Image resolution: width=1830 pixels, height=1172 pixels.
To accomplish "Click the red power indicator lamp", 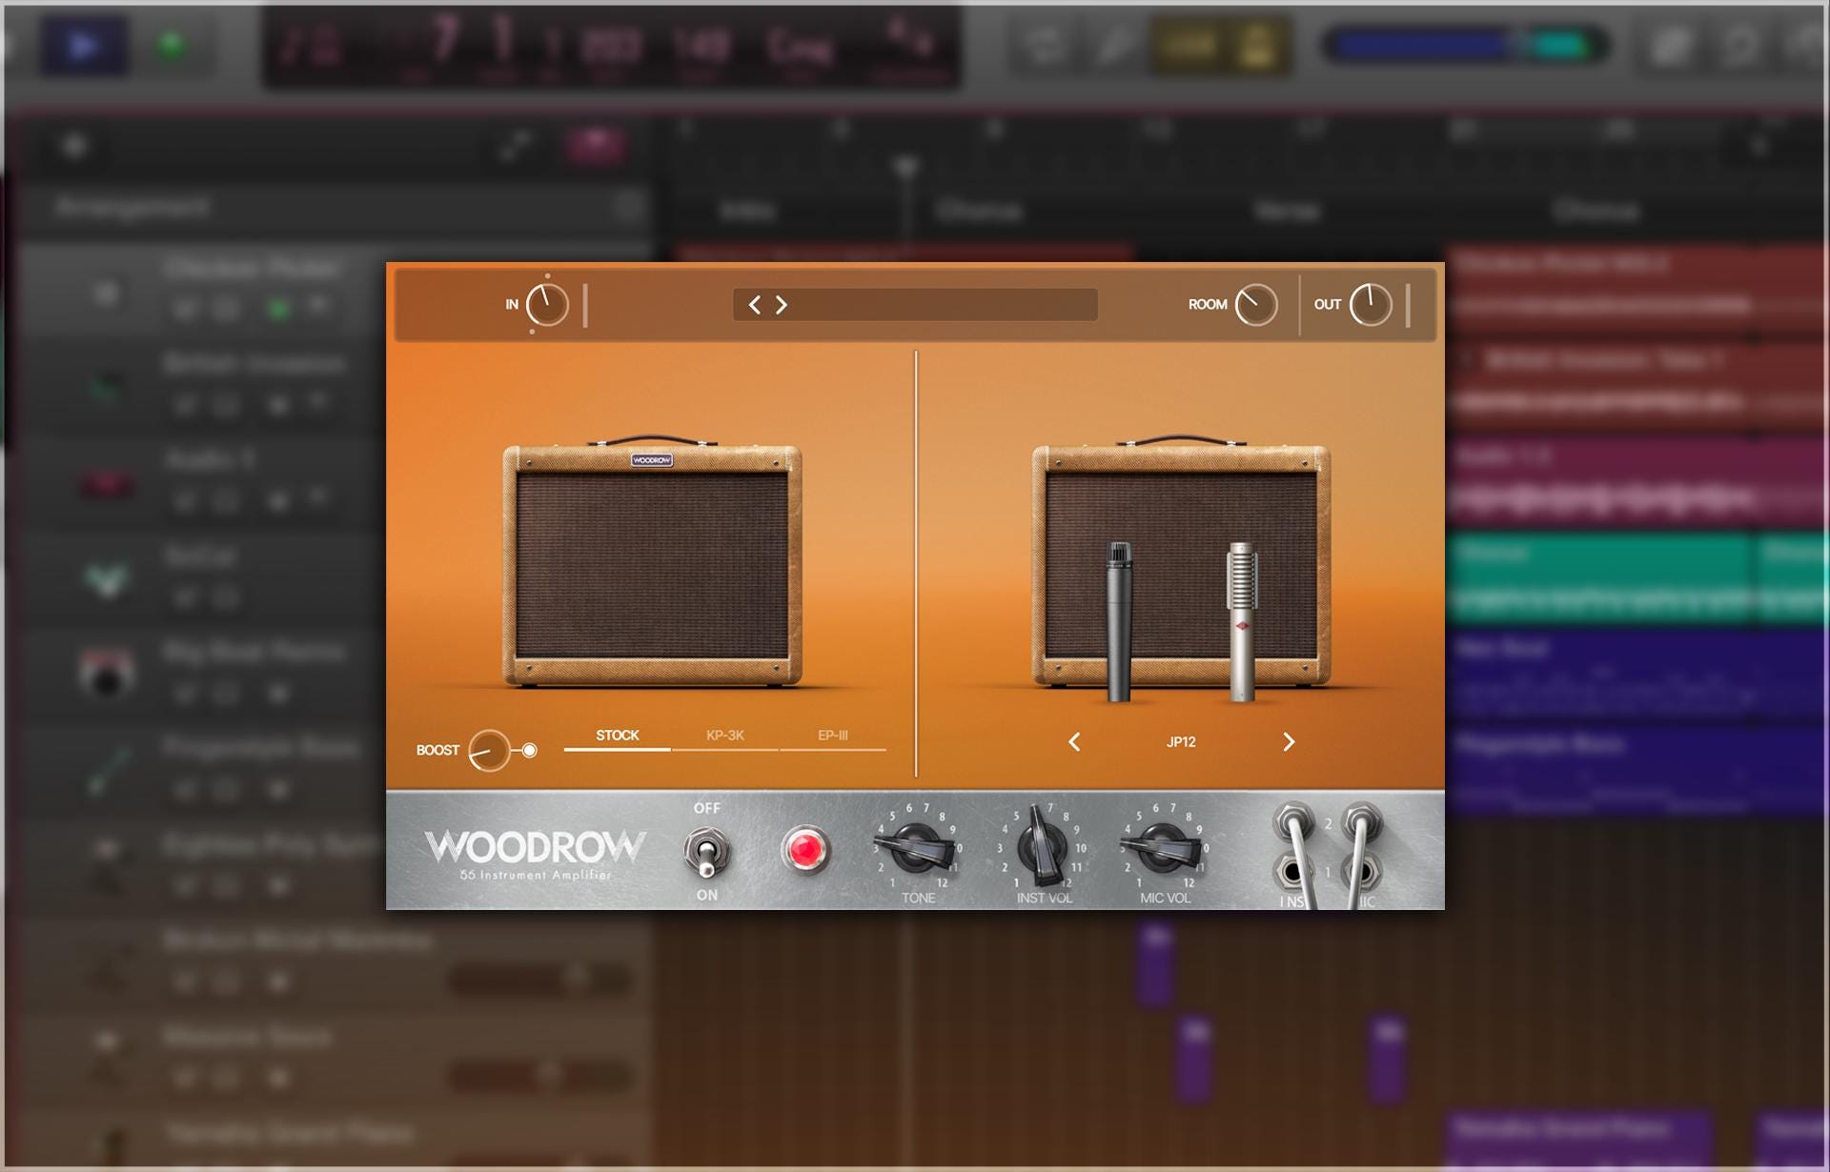I will (805, 849).
